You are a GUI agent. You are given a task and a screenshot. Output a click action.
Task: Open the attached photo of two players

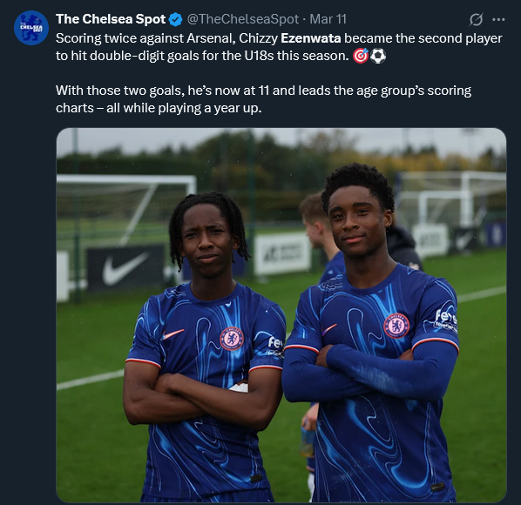tap(281, 314)
